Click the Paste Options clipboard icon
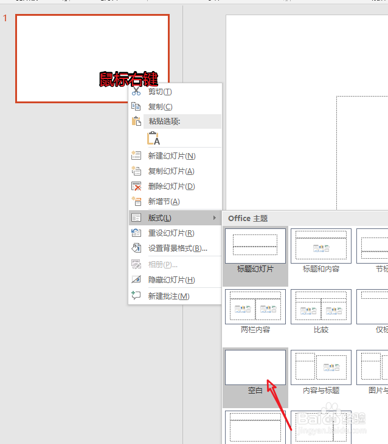The height and width of the screenshot is (444, 388). tap(136, 121)
